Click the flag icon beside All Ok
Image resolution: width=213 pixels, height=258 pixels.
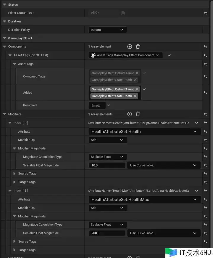(x=123, y=13)
